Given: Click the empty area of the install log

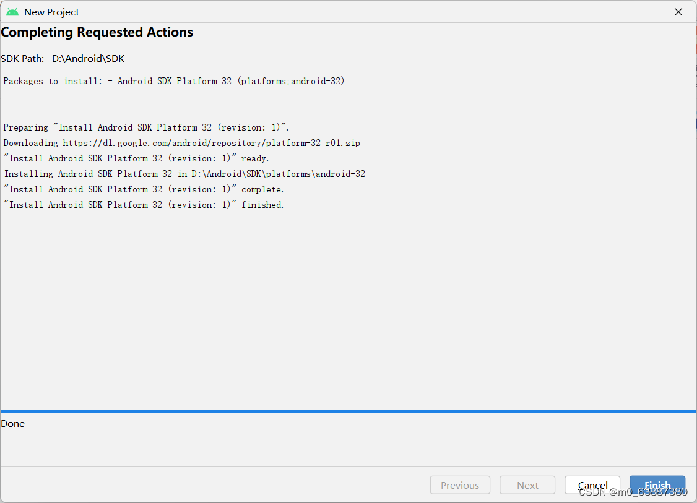Looking at the screenshot, I should tap(348, 307).
